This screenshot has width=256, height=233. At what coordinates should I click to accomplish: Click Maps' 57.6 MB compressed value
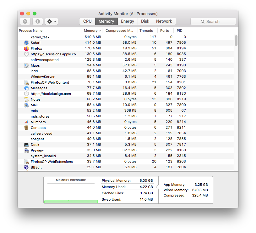[x=129, y=65]
